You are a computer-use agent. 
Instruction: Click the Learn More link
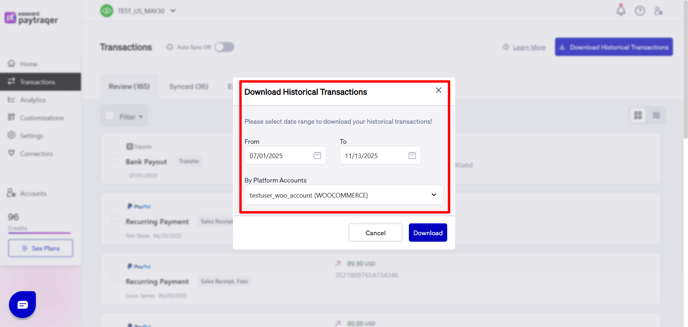[x=529, y=47]
